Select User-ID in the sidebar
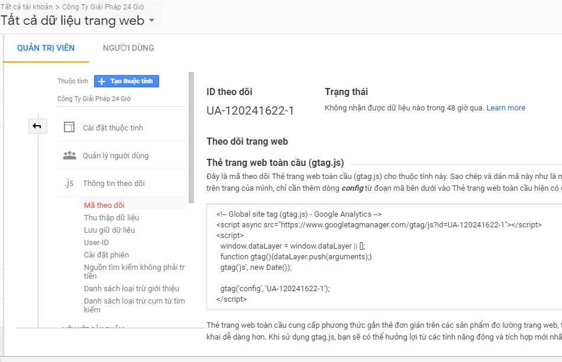Image resolution: width=562 pixels, height=362 pixels. [96, 243]
